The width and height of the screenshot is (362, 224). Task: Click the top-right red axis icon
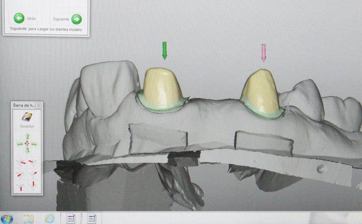pos(33,162)
